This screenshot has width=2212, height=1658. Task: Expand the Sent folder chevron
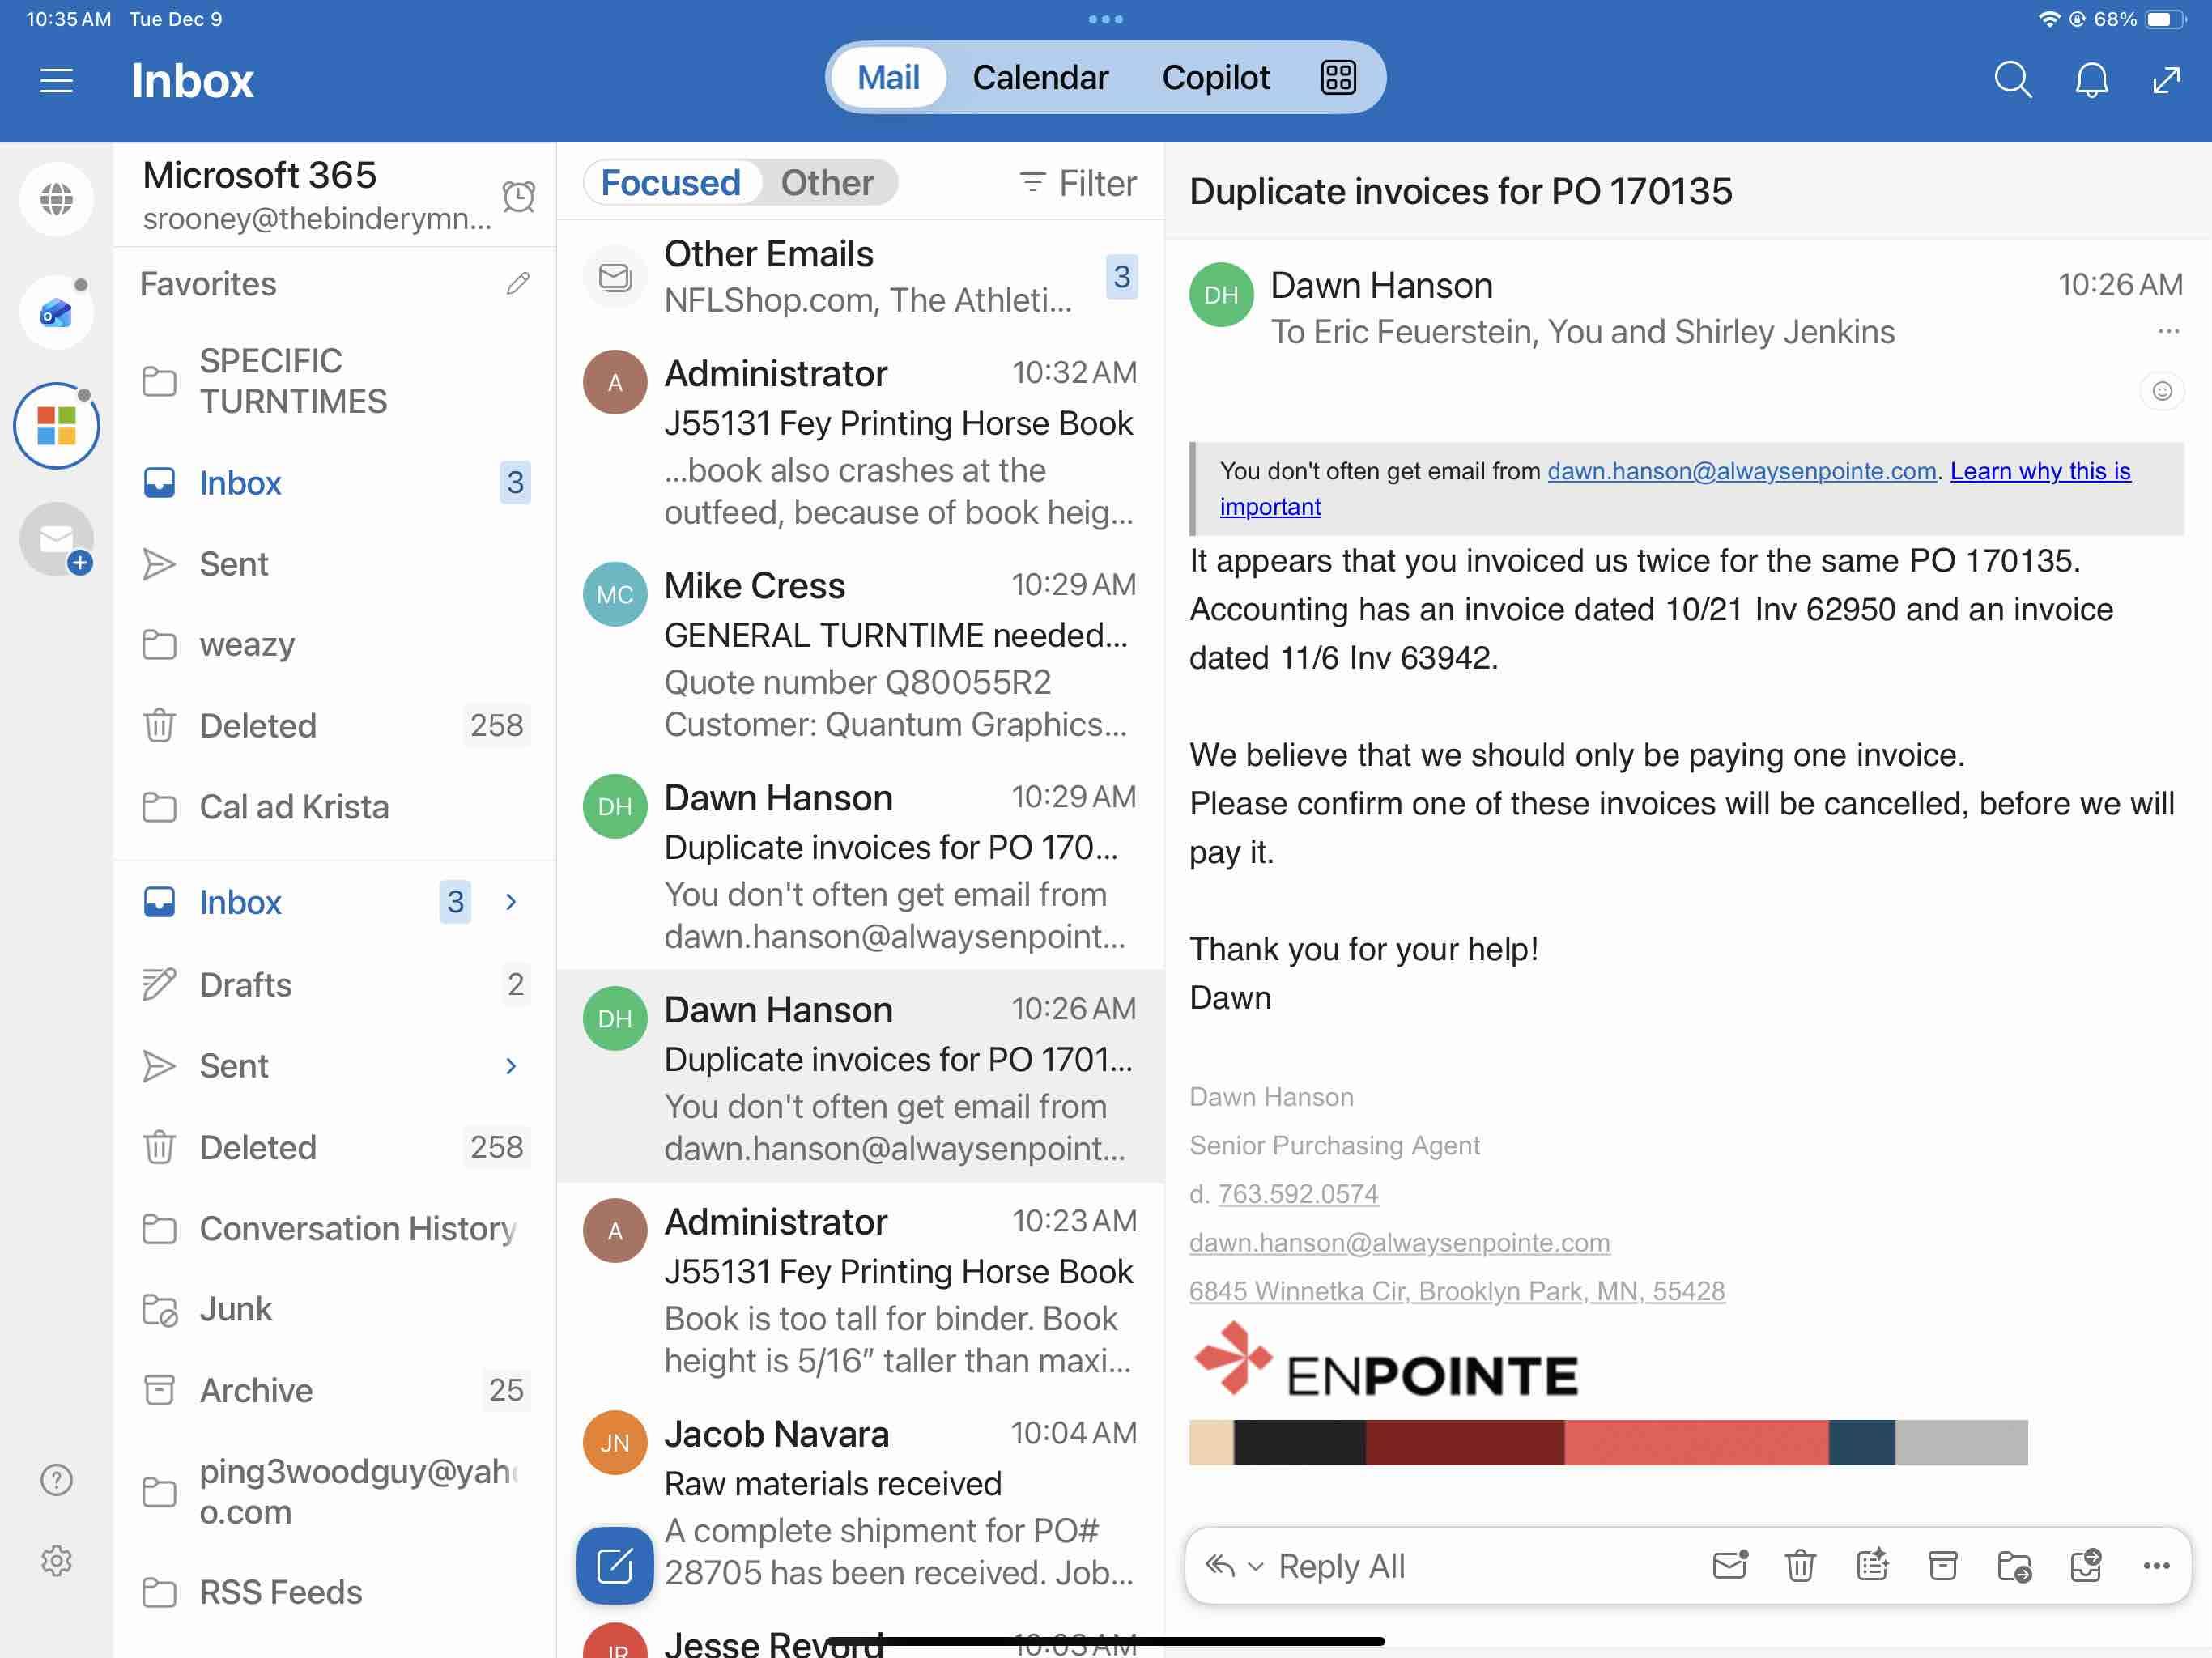[x=511, y=1066]
